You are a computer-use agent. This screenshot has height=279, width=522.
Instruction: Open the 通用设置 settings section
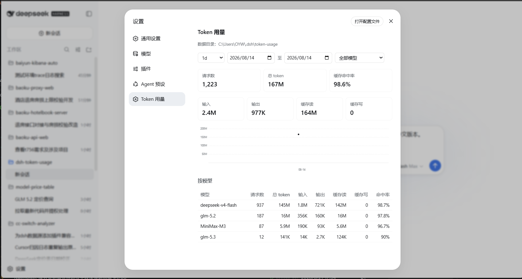(157, 39)
